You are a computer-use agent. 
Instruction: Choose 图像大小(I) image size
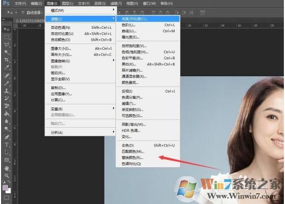point(81,49)
